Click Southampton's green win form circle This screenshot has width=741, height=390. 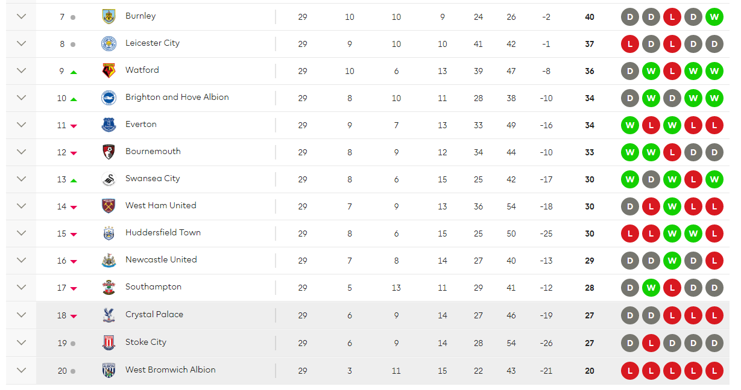pos(651,288)
